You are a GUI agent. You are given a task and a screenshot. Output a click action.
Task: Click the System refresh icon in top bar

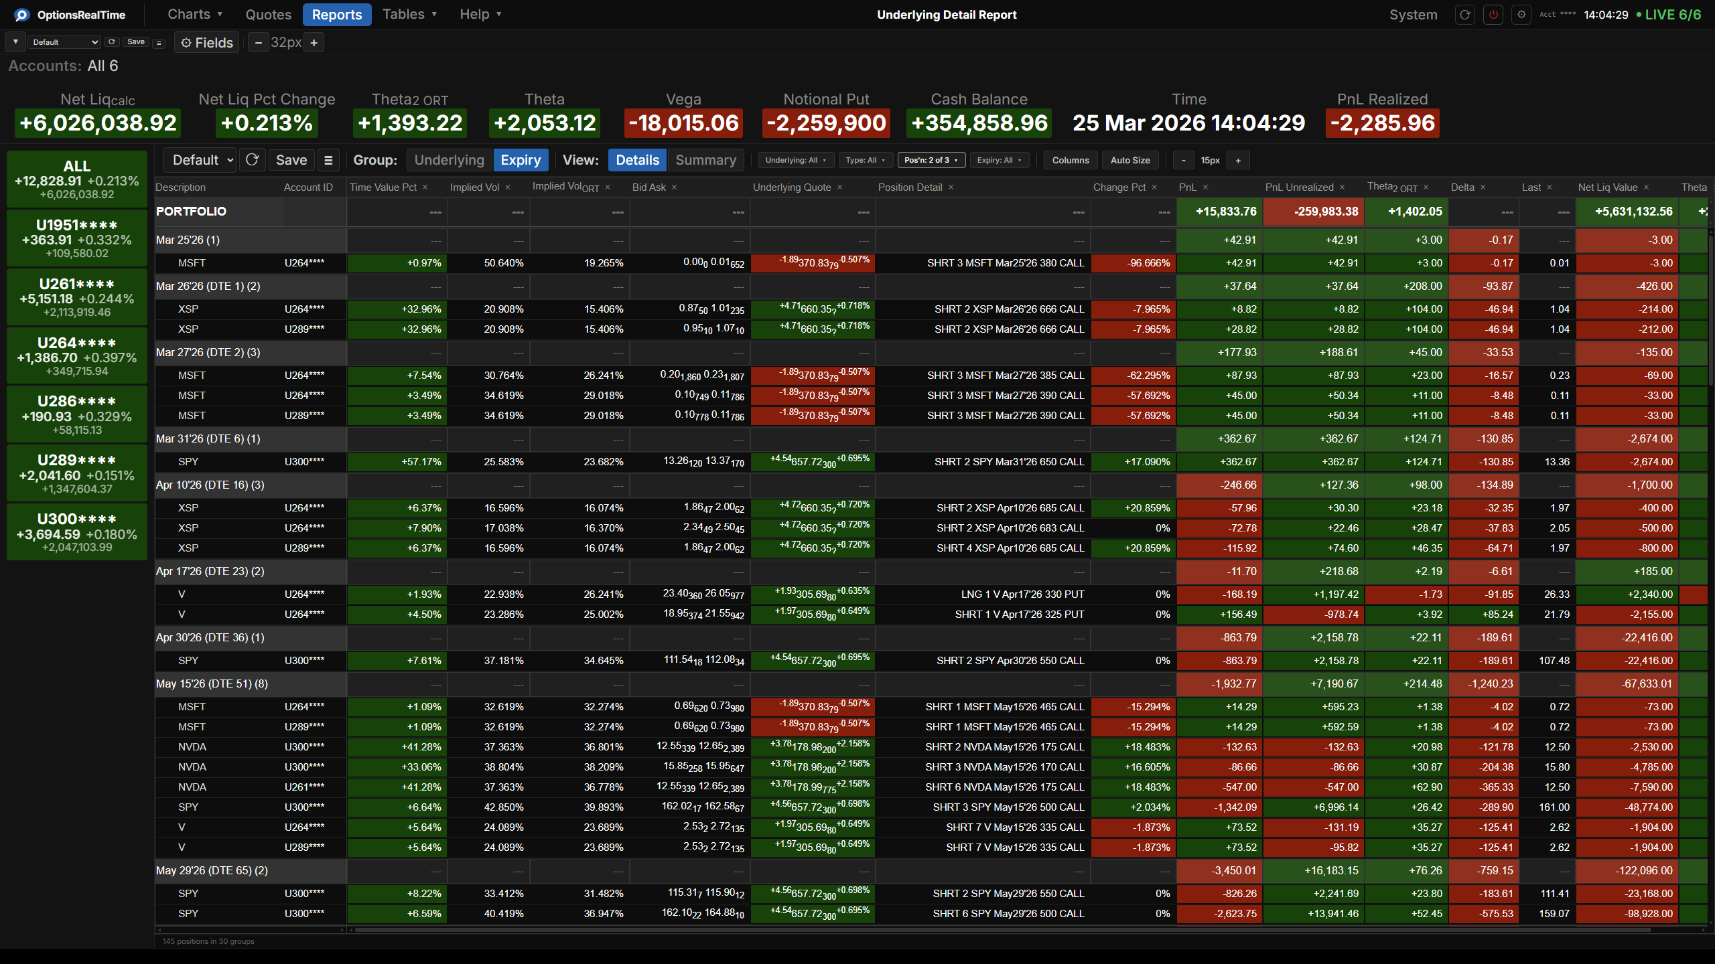[x=1465, y=15]
